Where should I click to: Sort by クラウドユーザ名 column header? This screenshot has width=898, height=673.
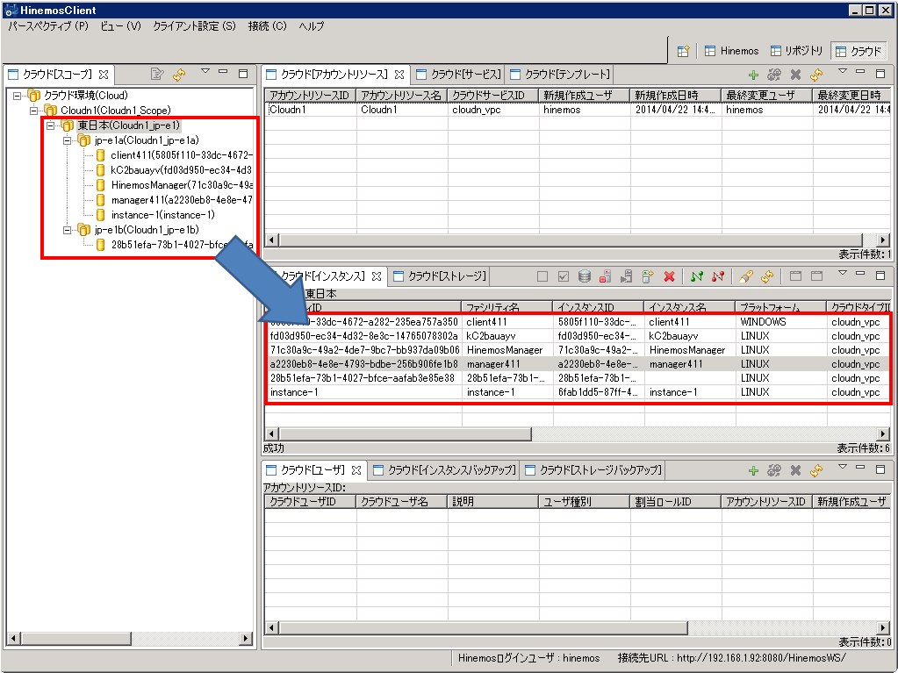tap(401, 501)
